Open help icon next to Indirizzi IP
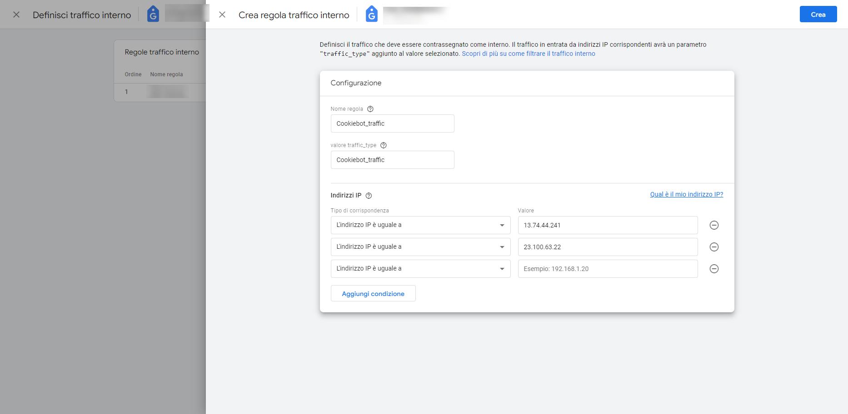The height and width of the screenshot is (414, 848). click(369, 196)
